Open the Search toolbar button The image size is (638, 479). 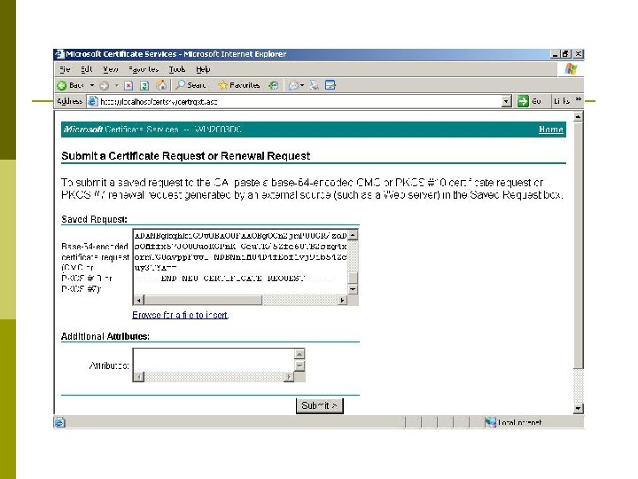[191, 85]
